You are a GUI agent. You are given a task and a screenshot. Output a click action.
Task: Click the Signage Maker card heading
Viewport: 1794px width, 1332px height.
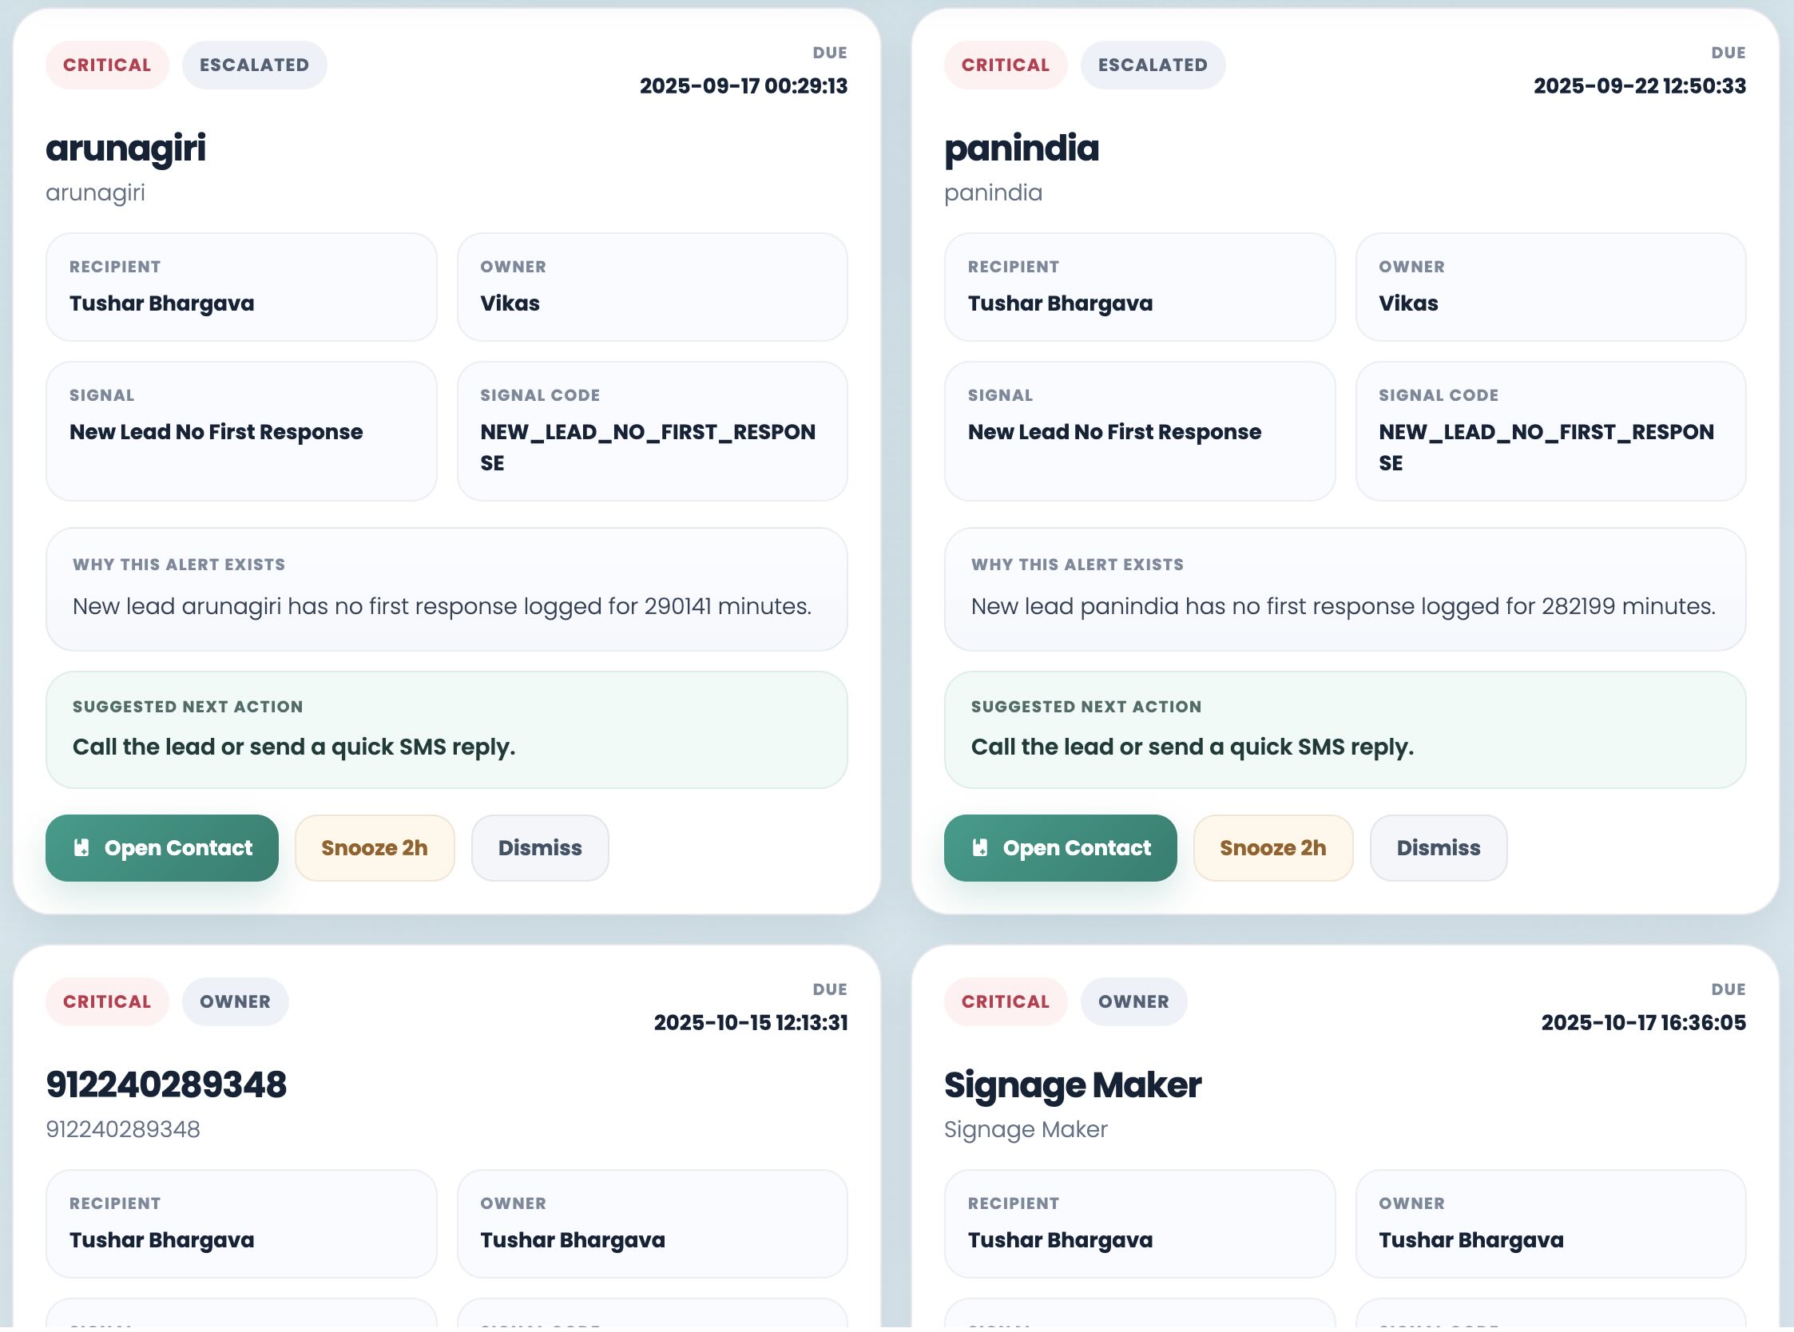coord(1072,1085)
